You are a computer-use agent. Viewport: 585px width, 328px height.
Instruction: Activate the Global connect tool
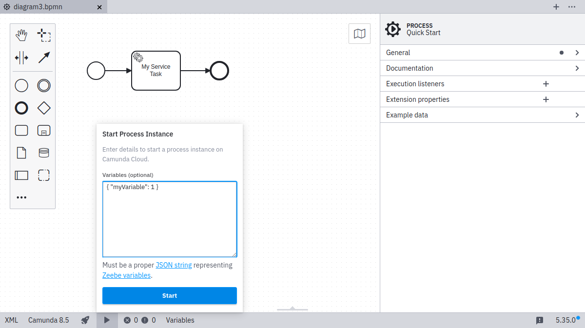point(44,57)
